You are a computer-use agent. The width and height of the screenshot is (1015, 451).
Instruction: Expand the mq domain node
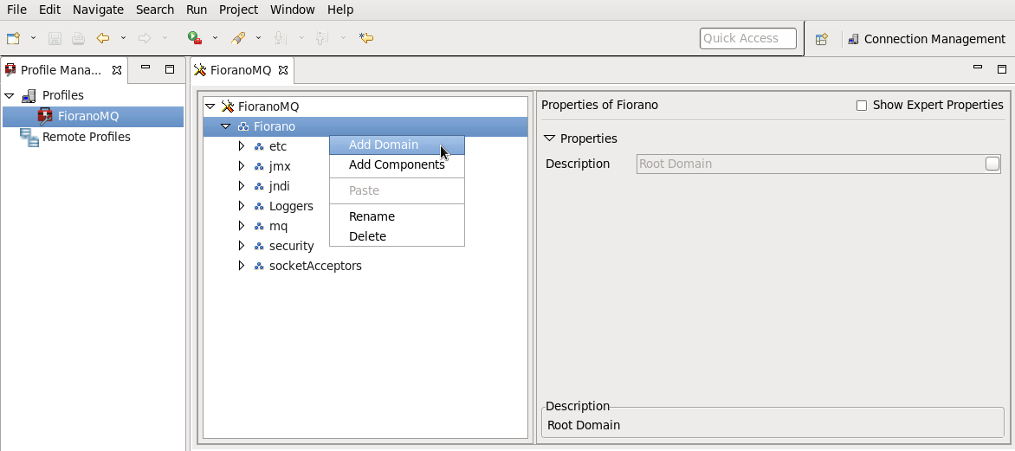coord(242,226)
